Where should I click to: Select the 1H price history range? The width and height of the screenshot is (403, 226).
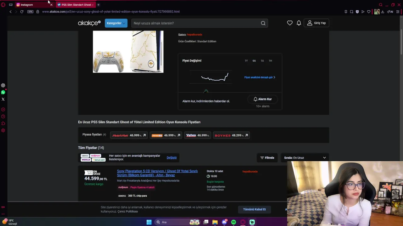(270, 61)
